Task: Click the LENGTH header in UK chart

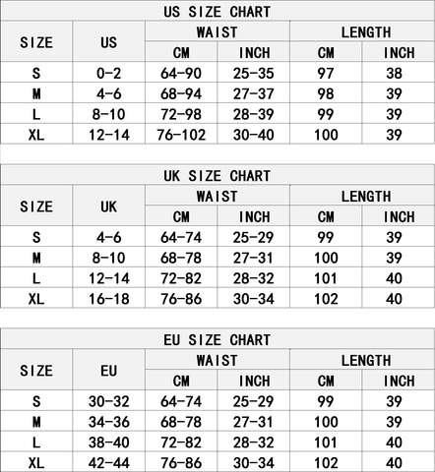Action: [x=366, y=197]
